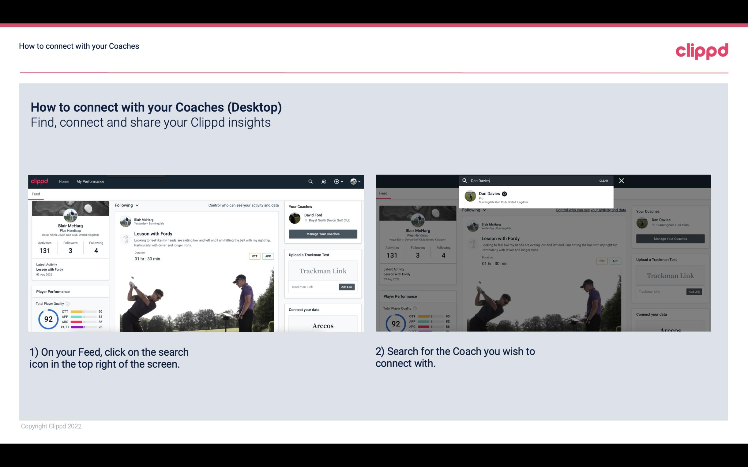Click the Manage Your Coaches button
748x467 pixels.
tap(322, 234)
